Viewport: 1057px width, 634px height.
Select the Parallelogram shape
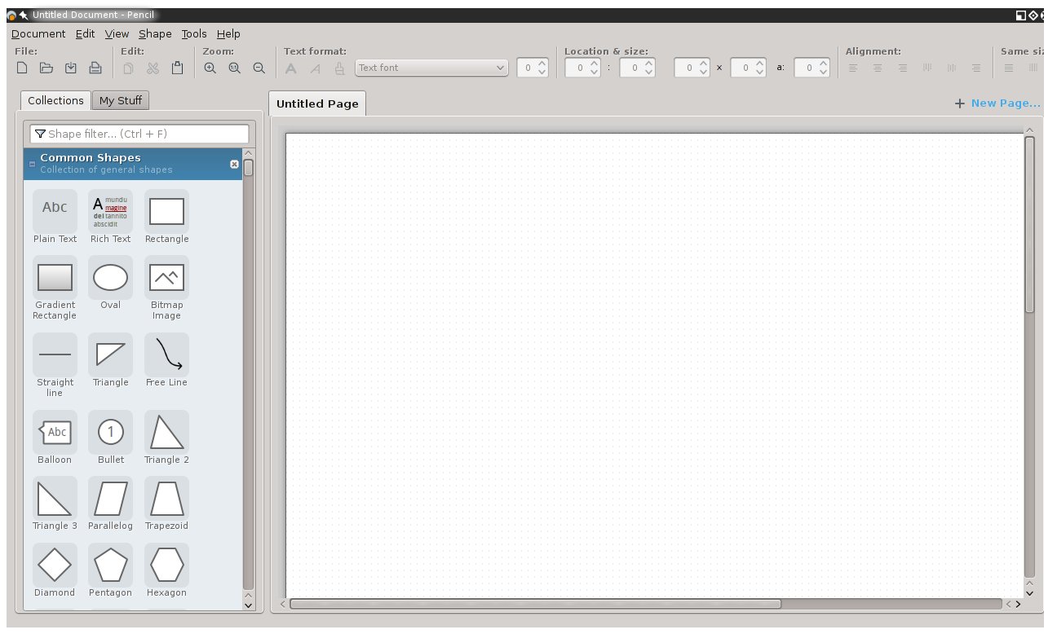(110, 504)
